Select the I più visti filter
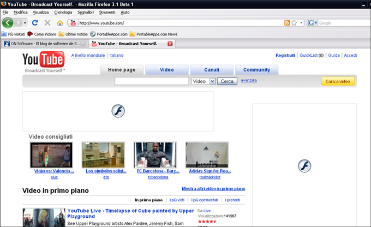 pos(177,200)
